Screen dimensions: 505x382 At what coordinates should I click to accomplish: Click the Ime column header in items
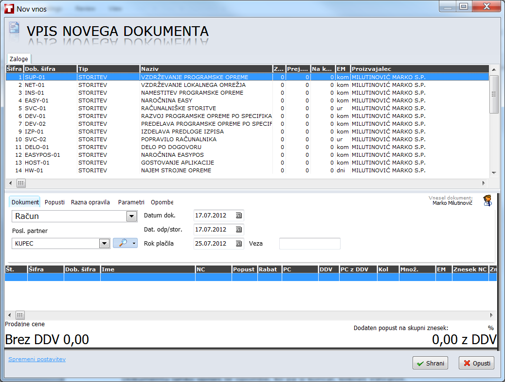pyautogui.click(x=148, y=269)
